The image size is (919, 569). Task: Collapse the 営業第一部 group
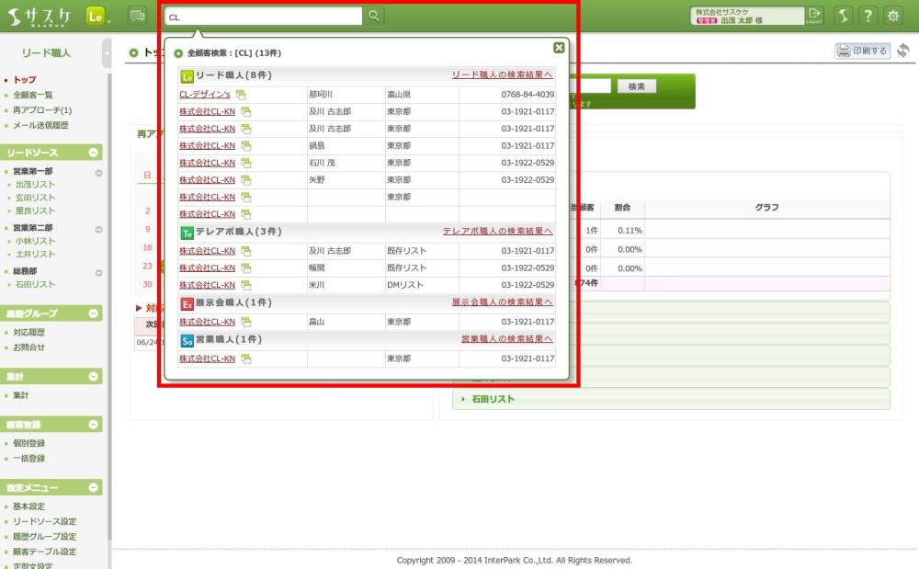tap(98, 172)
